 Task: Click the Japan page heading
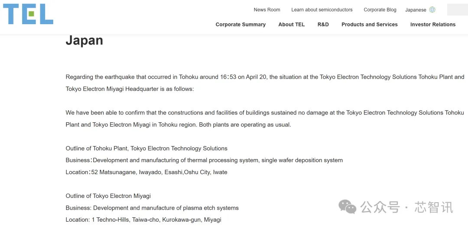84,40
